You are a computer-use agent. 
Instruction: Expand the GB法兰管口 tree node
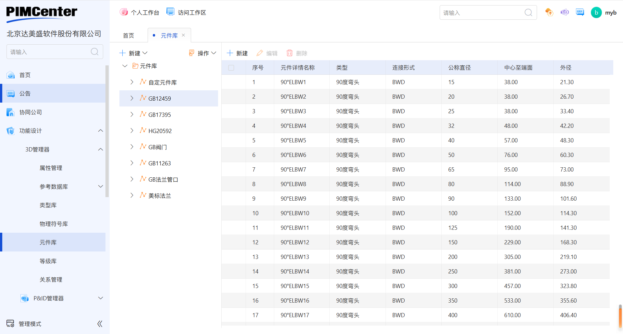pos(132,179)
